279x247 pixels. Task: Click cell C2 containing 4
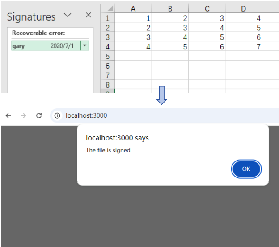[207, 28]
